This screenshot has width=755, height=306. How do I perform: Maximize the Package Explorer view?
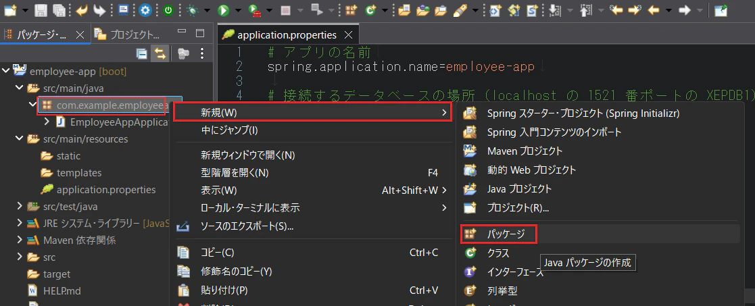click(x=200, y=33)
